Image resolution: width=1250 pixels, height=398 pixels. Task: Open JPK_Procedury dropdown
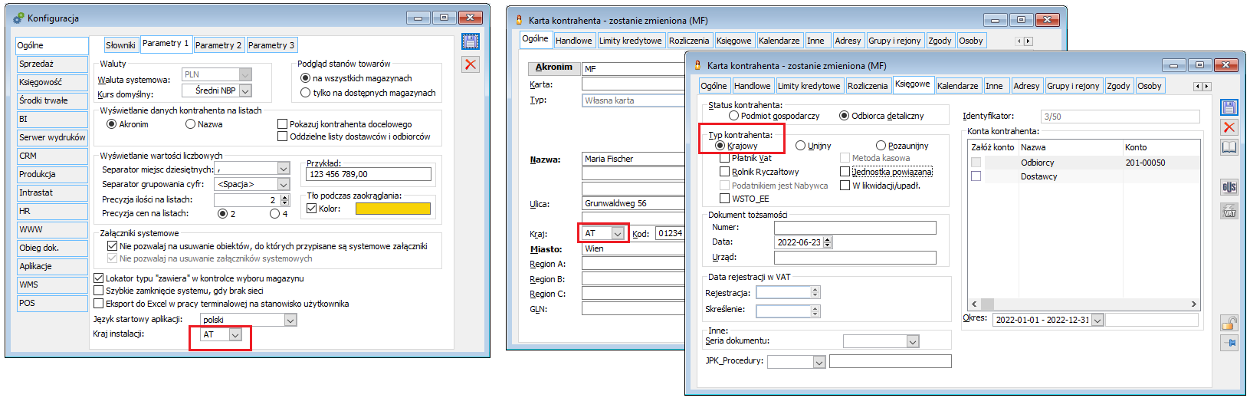tap(819, 362)
